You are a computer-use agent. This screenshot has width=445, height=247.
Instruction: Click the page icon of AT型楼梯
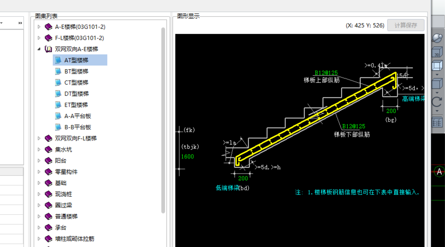click(x=58, y=60)
